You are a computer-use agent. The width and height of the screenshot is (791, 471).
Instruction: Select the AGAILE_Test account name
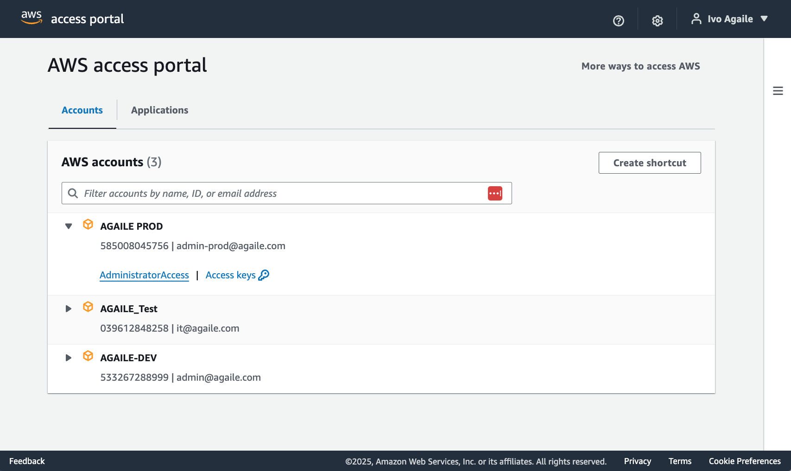click(129, 309)
